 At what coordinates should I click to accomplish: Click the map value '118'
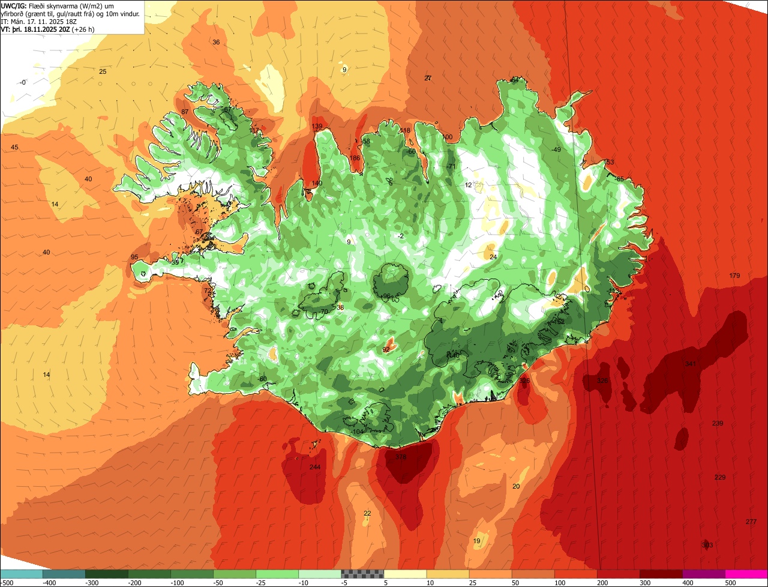pos(405,131)
